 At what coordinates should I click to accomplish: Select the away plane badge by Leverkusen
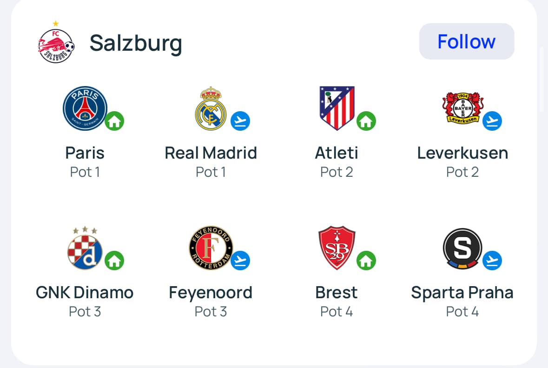[x=492, y=121]
